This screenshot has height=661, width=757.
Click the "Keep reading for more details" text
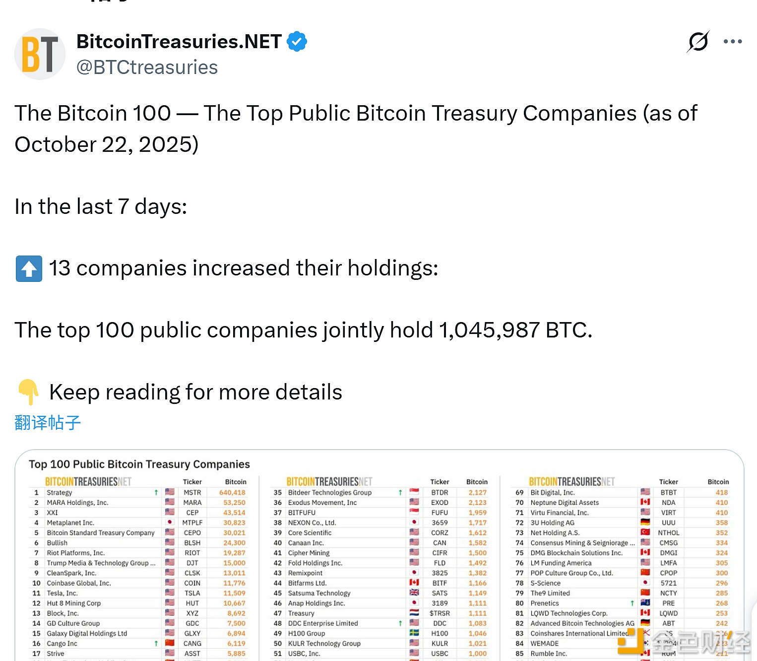click(x=195, y=392)
